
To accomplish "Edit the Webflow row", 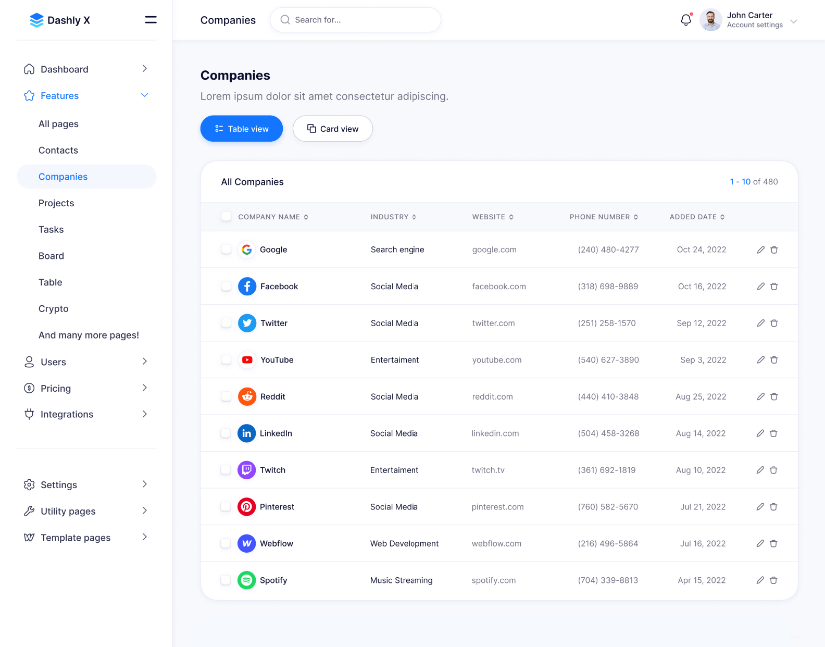I will (760, 543).
